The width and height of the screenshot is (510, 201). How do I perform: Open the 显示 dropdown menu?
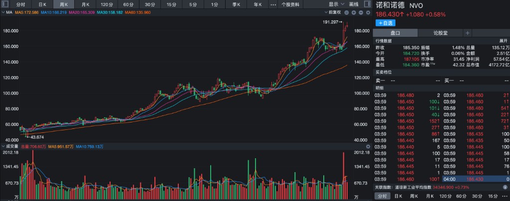[x=335, y=4]
